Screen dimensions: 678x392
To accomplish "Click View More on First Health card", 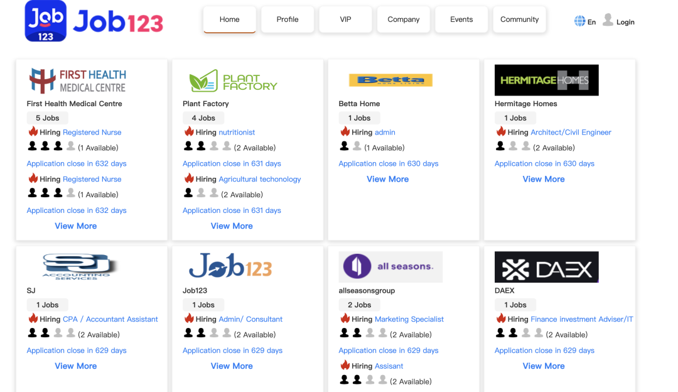I will click(76, 226).
